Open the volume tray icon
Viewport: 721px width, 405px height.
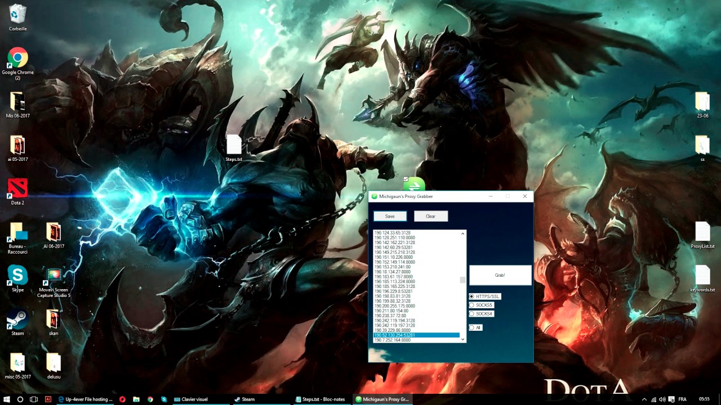[662, 399]
